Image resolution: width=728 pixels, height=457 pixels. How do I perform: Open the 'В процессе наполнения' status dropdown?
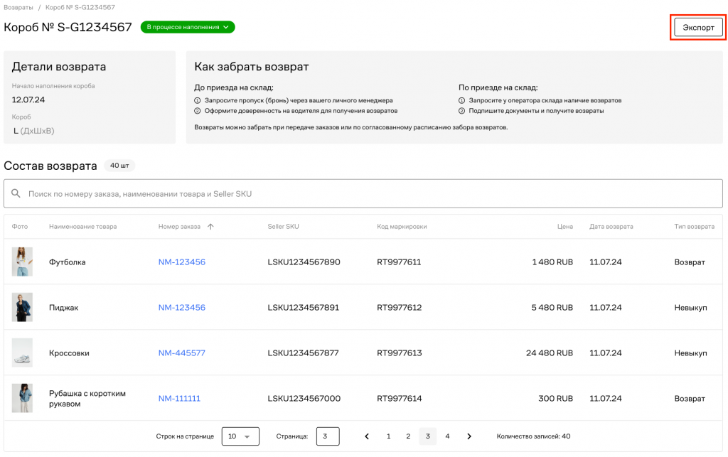click(188, 27)
